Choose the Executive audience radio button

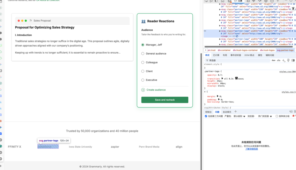point(143,80)
